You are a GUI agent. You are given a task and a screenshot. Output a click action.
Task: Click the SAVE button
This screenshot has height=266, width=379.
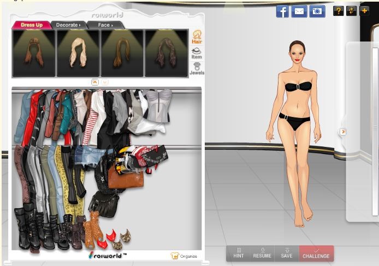click(x=287, y=253)
